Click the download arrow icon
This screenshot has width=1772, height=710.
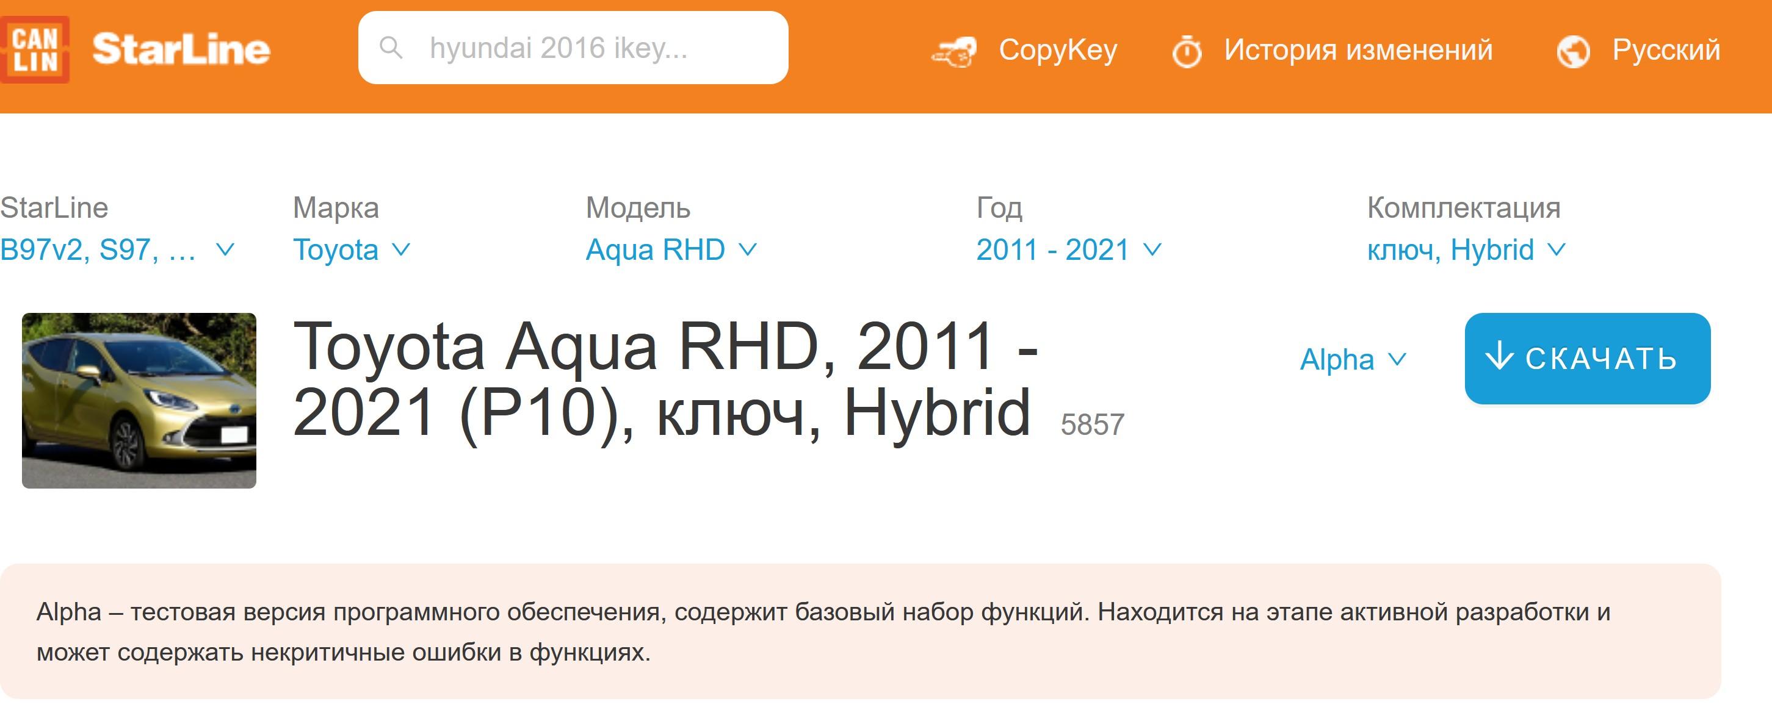coord(1500,357)
